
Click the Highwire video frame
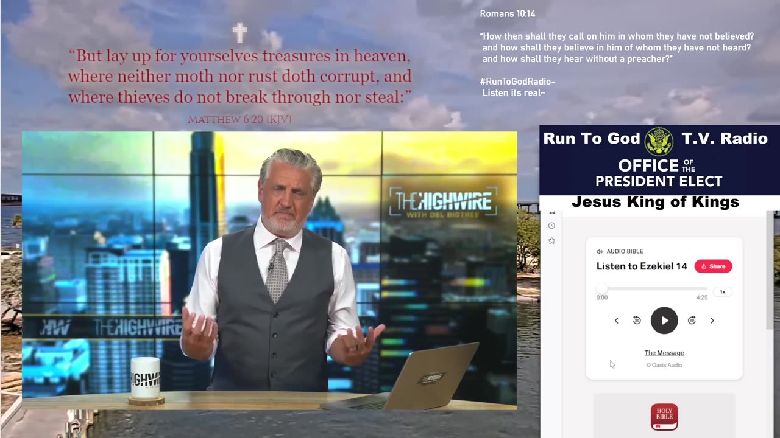(x=269, y=270)
